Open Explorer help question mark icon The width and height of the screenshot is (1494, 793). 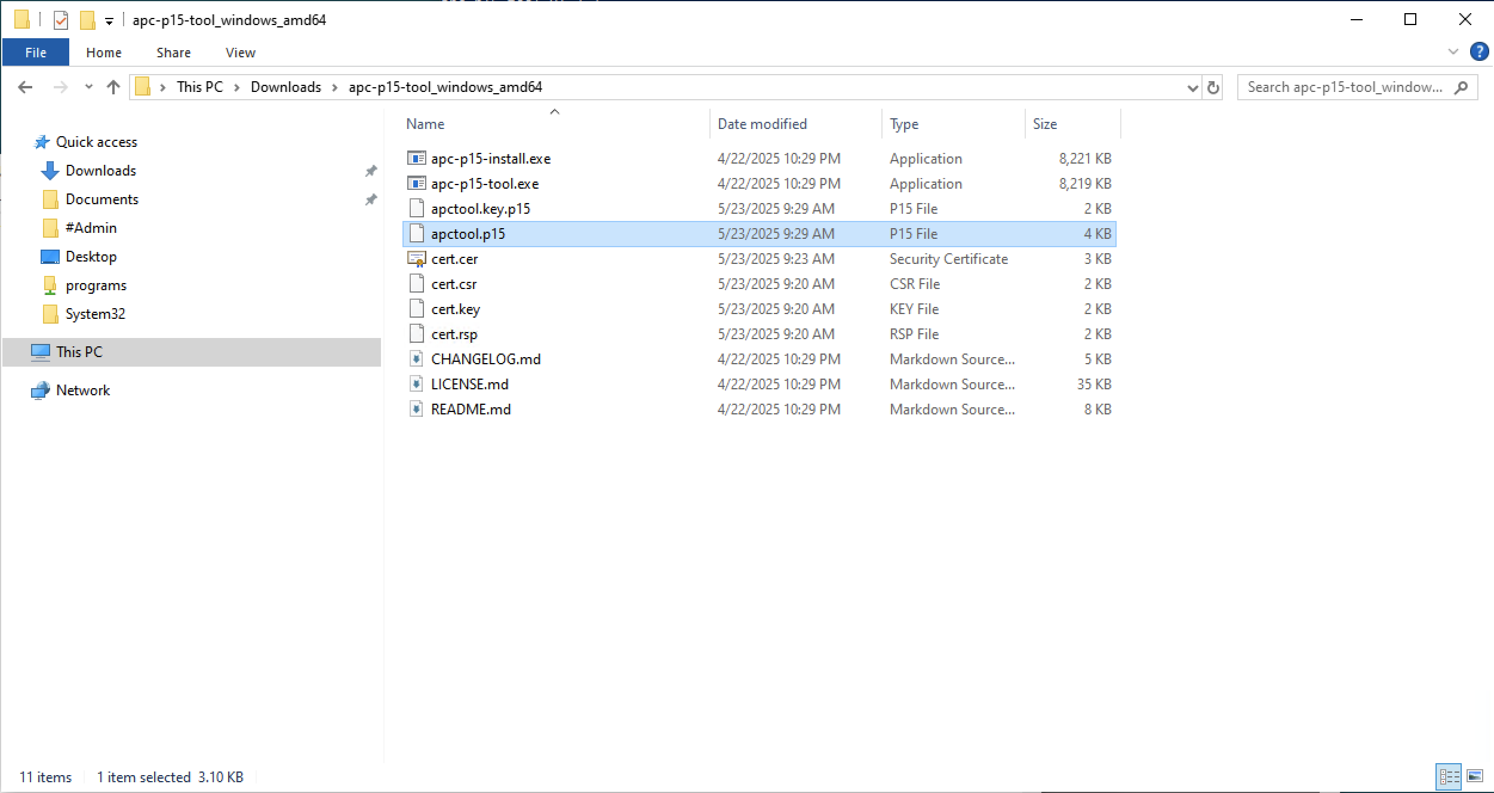click(x=1478, y=52)
